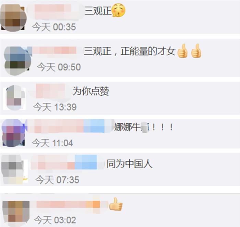Click the second thumbs-up emoji after 才女
This screenshot has width=240, height=227.
pos(196,51)
